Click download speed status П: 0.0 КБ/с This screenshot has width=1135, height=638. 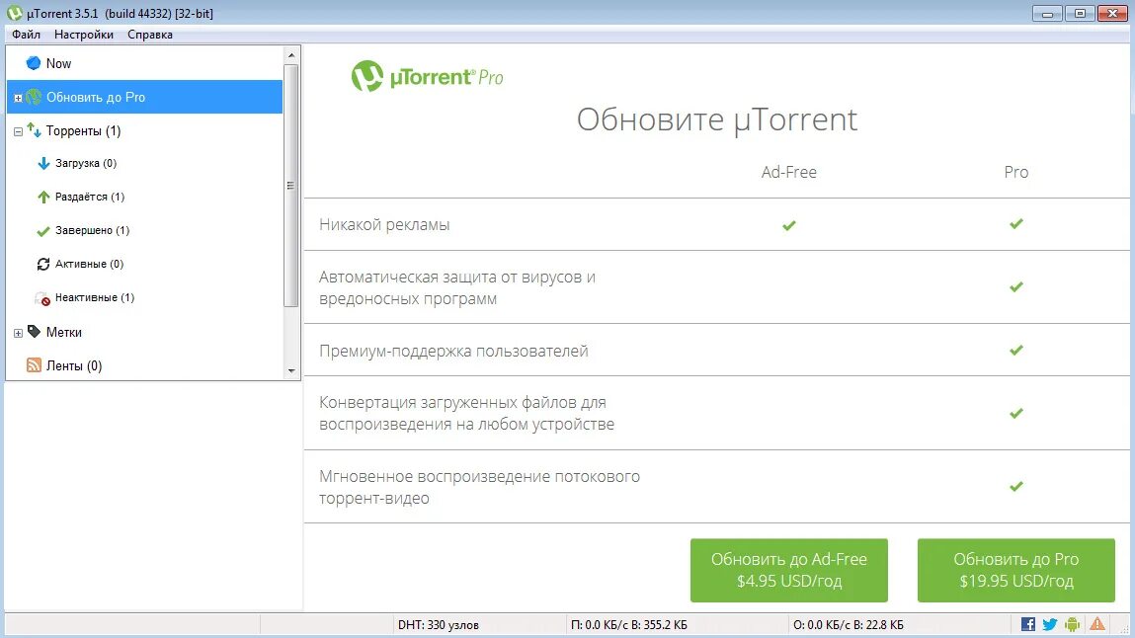coord(629,624)
